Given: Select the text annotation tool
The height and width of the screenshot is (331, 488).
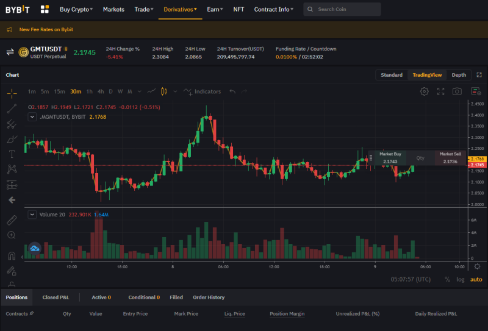Looking at the screenshot, I should [x=12, y=154].
